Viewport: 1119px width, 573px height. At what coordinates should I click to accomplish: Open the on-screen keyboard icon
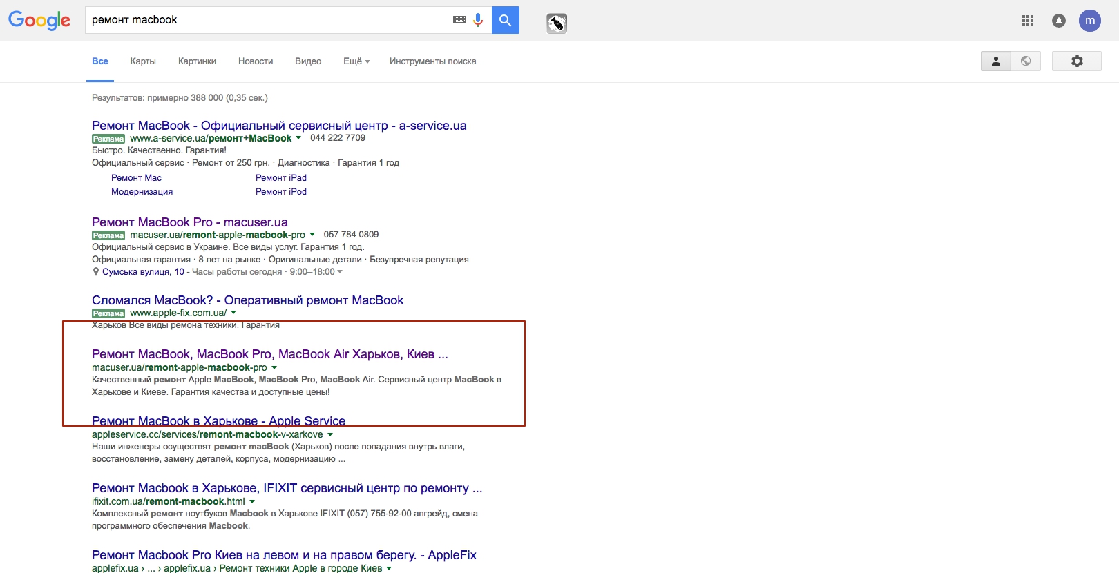pos(459,20)
